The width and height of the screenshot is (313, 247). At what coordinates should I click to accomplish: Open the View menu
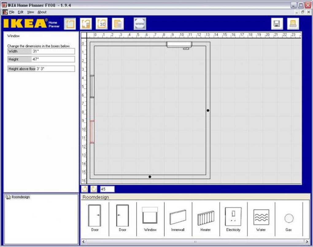31,12
